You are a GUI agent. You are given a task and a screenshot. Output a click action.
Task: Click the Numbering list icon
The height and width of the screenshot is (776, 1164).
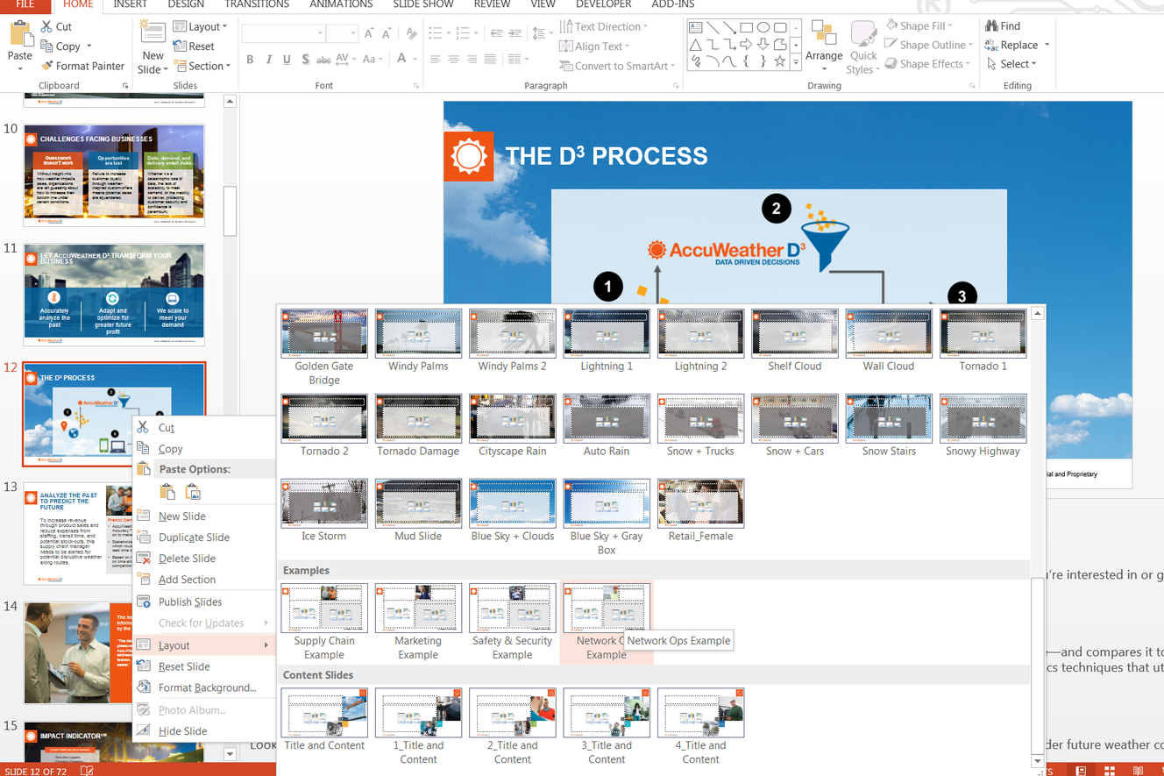pos(464,33)
